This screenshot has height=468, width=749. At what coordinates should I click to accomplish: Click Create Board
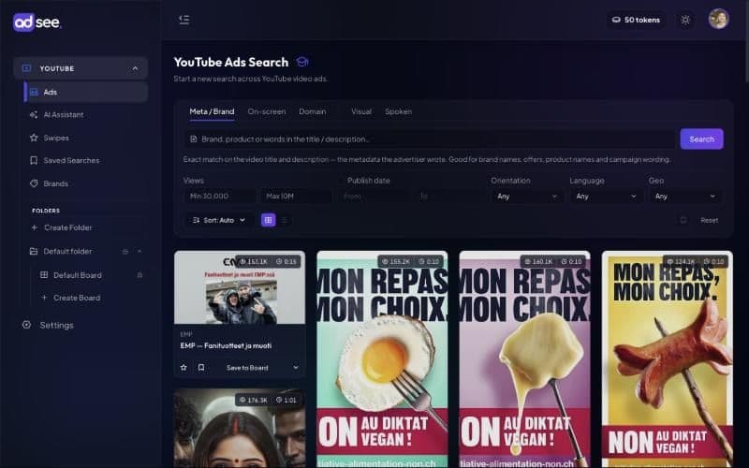click(77, 298)
